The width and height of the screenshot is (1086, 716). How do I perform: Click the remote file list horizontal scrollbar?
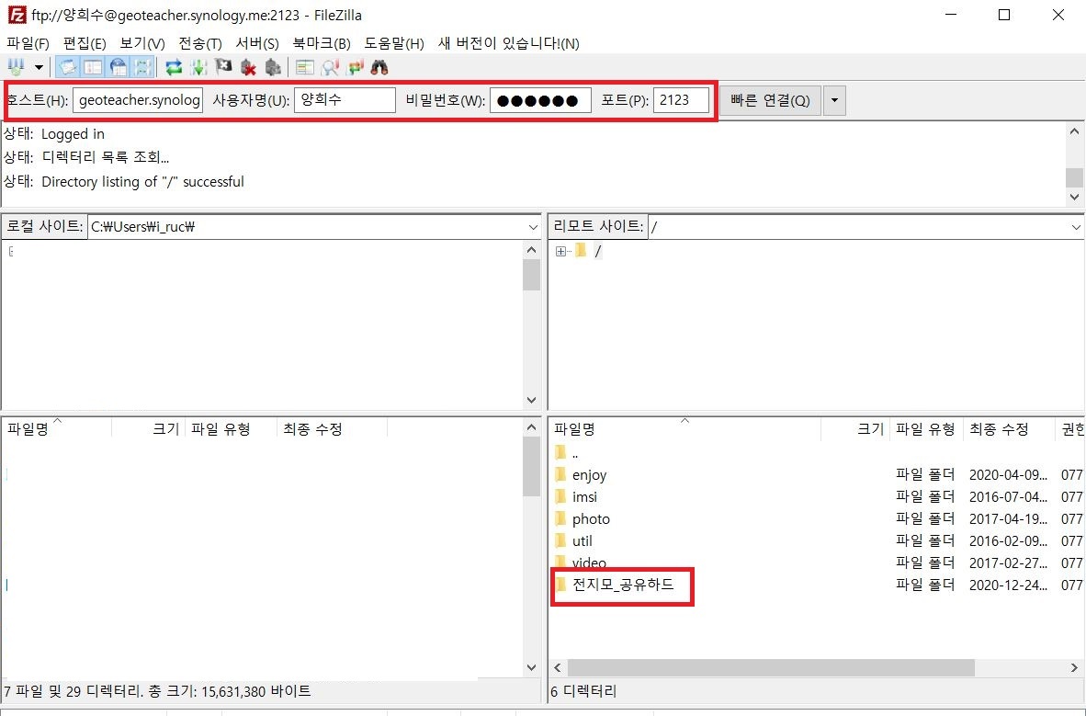click(x=771, y=667)
